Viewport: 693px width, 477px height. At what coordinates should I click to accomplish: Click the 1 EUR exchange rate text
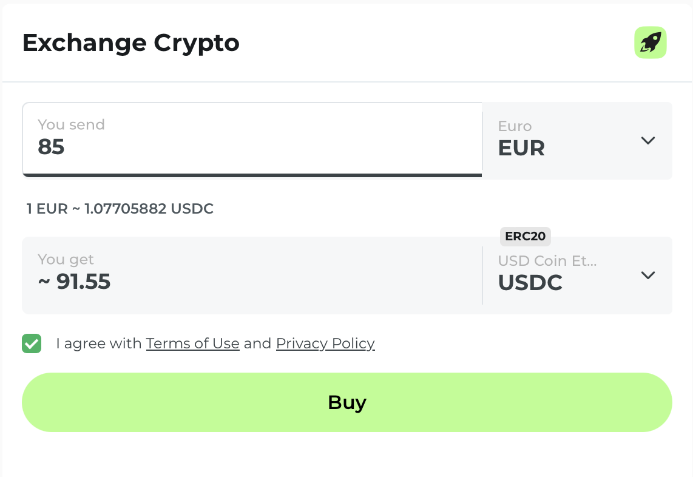[120, 209]
